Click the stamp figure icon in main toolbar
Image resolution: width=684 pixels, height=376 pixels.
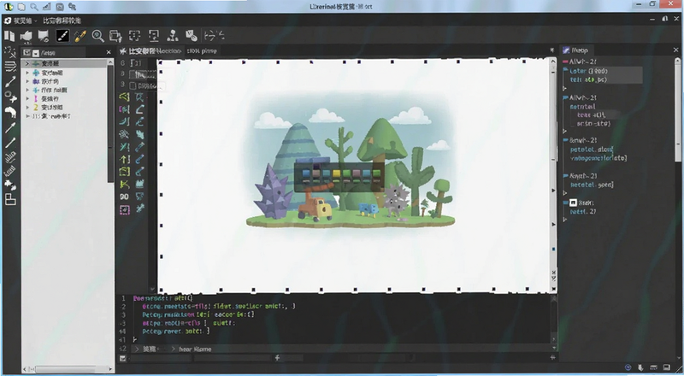point(173,36)
